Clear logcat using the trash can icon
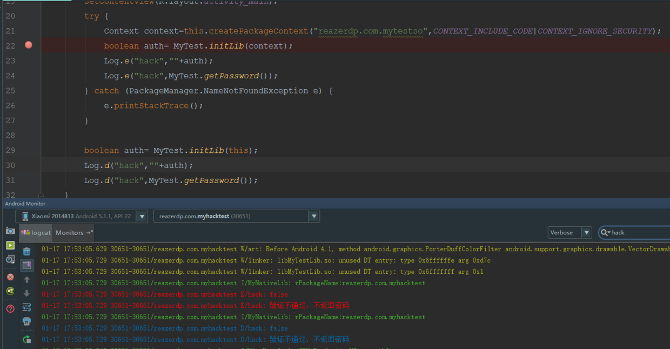 coord(26,251)
